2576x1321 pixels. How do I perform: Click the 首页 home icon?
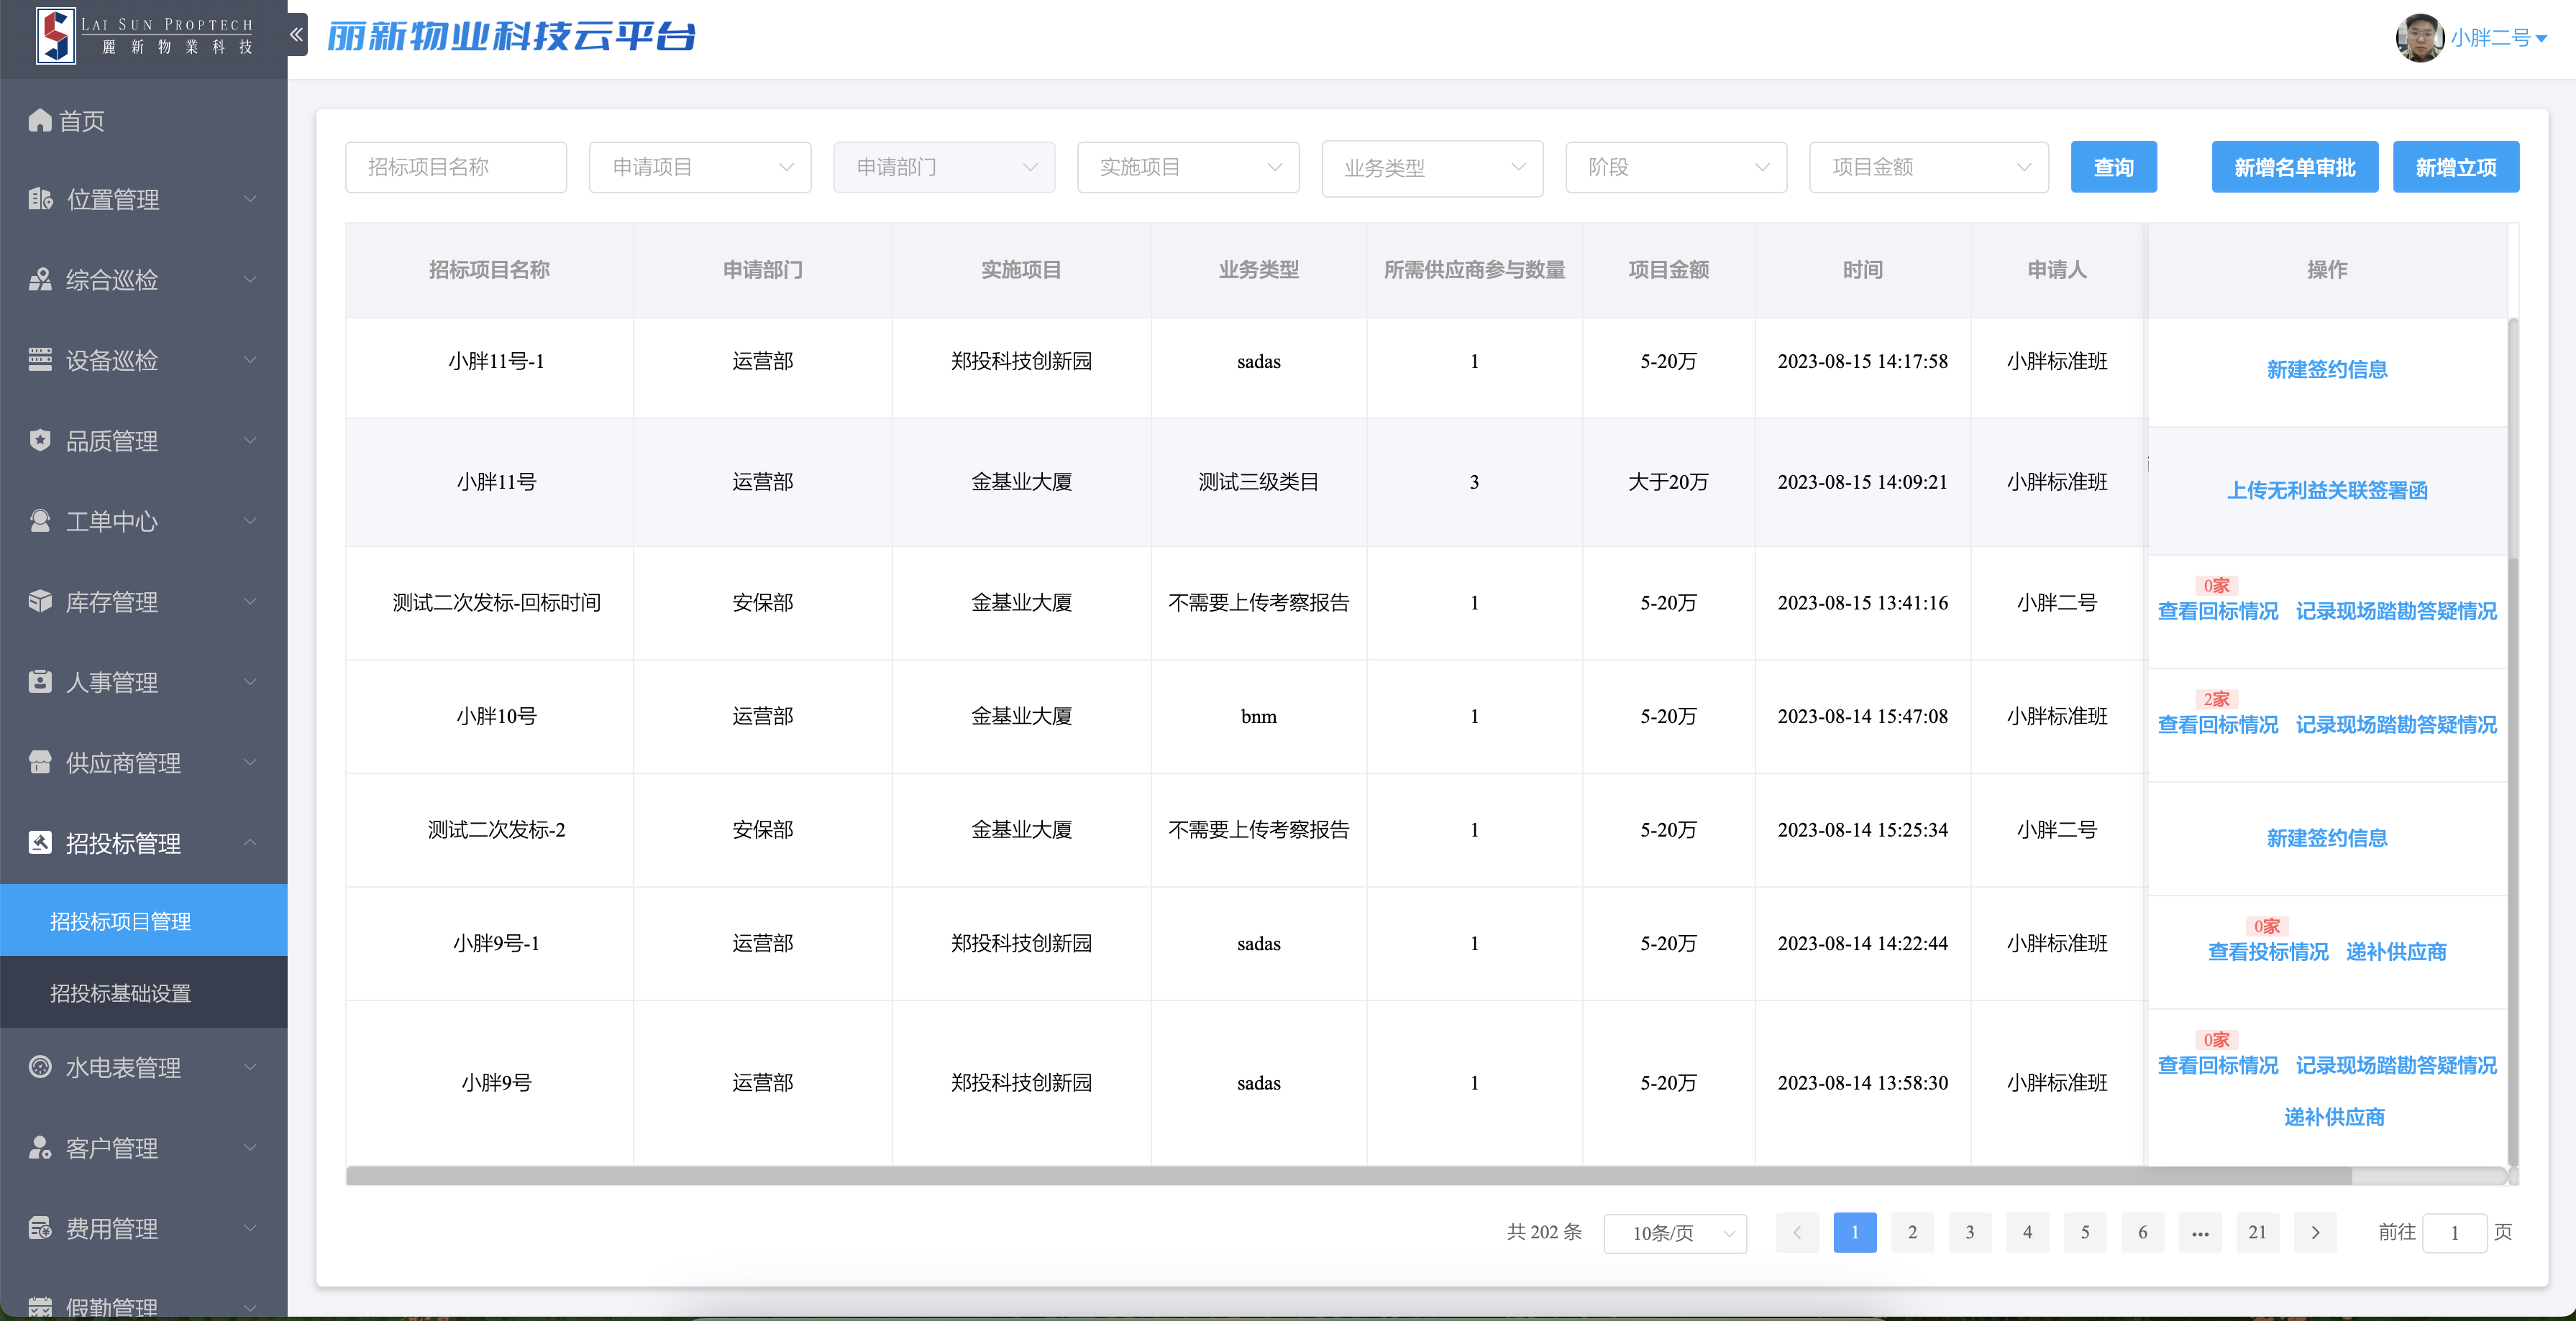click(x=40, y=121)
